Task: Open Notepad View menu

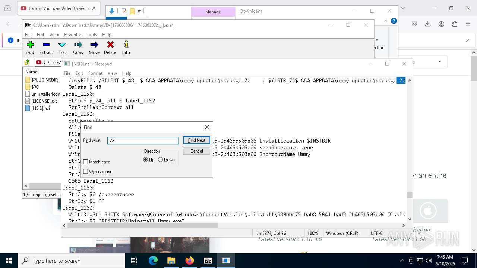Action: pyautogui.click(x=112, y=73)
